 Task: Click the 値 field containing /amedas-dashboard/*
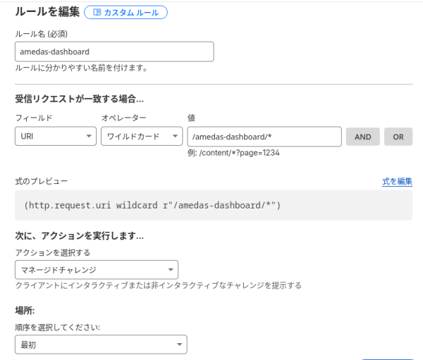click(x=264, y=137)
